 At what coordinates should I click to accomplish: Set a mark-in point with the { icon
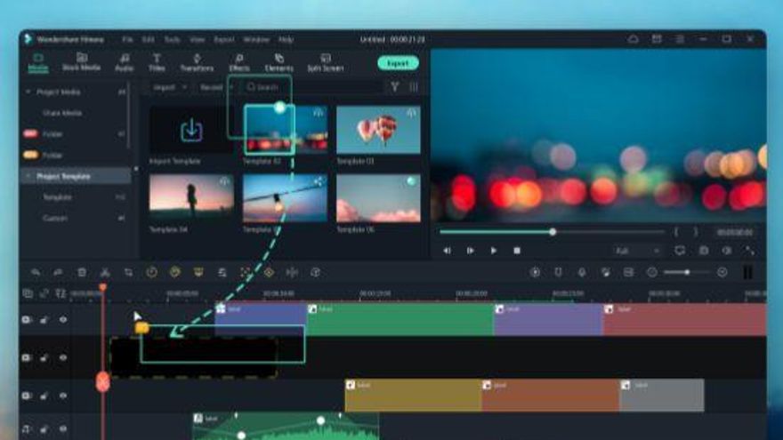676,232
